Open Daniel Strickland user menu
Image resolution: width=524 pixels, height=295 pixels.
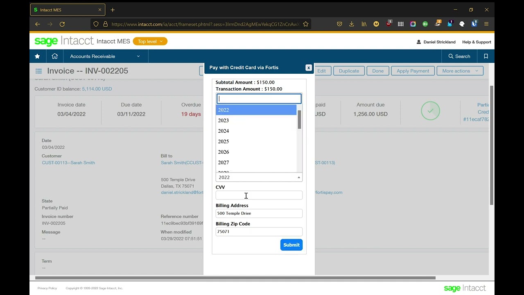(x=436, y=42)
